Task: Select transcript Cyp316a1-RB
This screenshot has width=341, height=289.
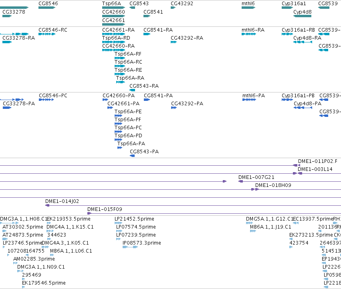Action: (287, 34)
